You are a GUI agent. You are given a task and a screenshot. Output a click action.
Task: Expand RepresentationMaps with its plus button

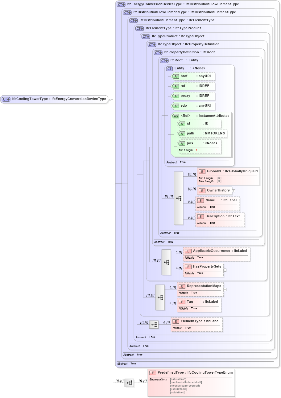click(x=225, y=289)
